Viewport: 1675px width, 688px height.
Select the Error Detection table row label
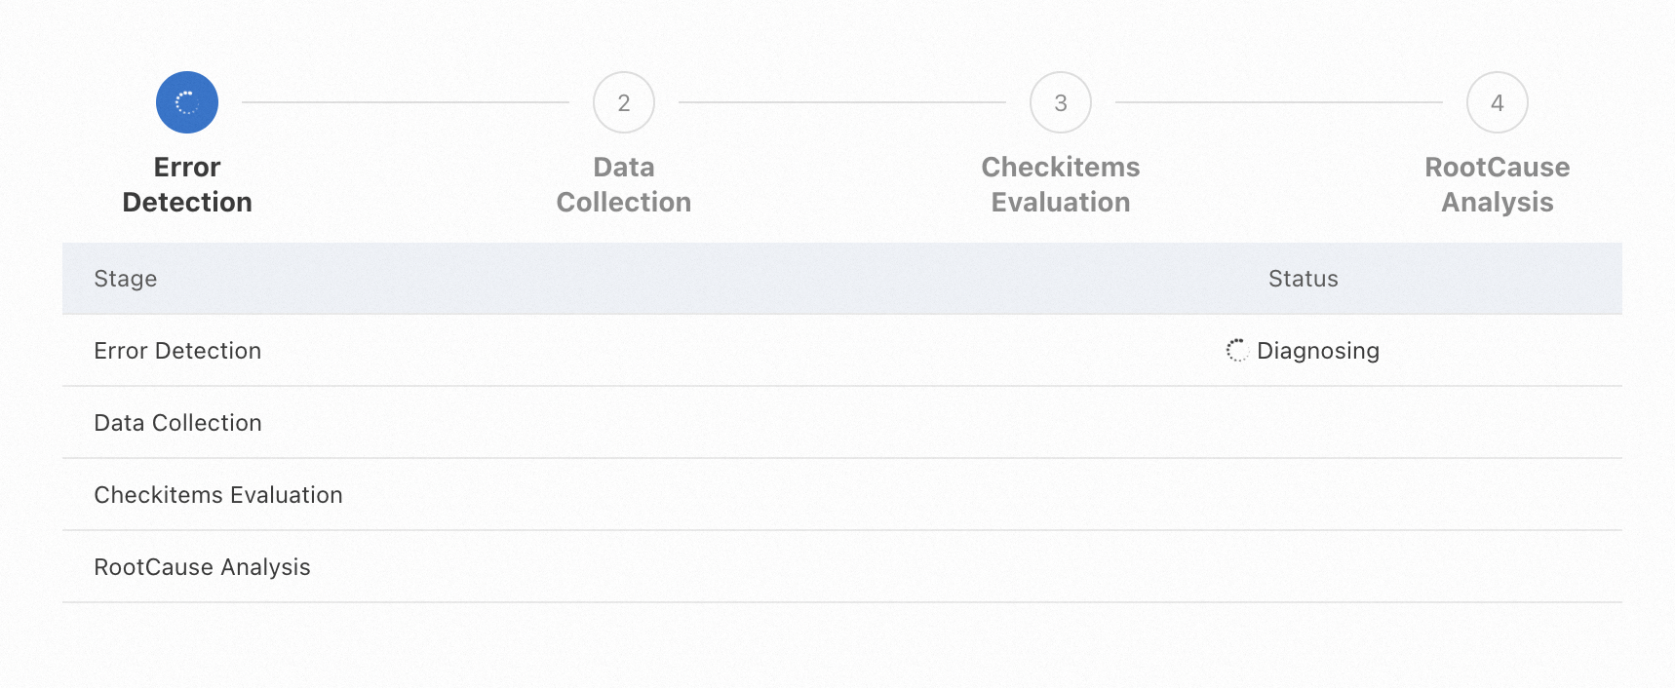[177, 351]
